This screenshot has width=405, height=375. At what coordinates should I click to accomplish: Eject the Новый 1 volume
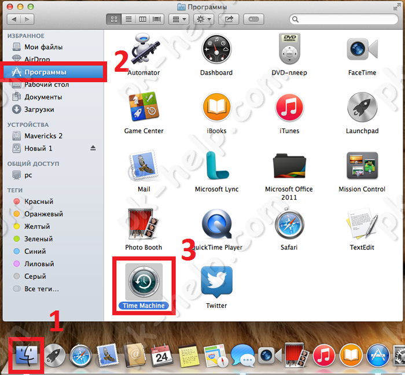tap(93, 148)
